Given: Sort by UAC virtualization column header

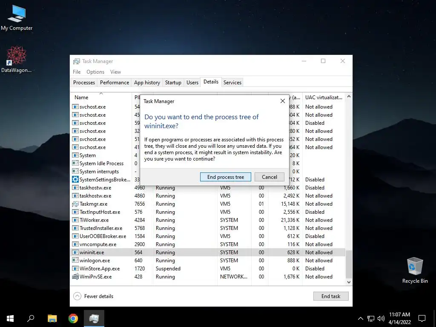Looking at the screenshot, I should (324, 98).
